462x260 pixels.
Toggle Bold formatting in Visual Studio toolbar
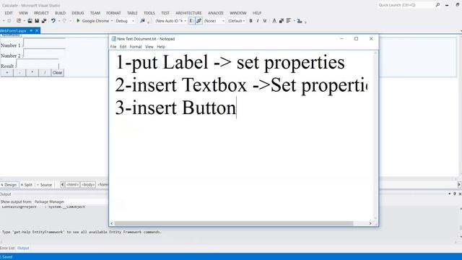(250, 21)
